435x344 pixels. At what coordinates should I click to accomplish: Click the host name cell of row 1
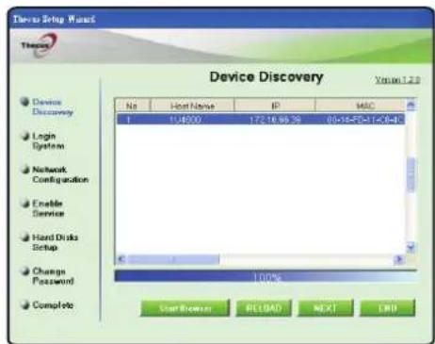(185, 120)
